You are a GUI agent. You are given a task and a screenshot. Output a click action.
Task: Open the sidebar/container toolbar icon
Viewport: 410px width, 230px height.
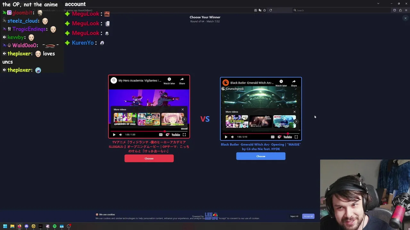click(x=395, y=10)
